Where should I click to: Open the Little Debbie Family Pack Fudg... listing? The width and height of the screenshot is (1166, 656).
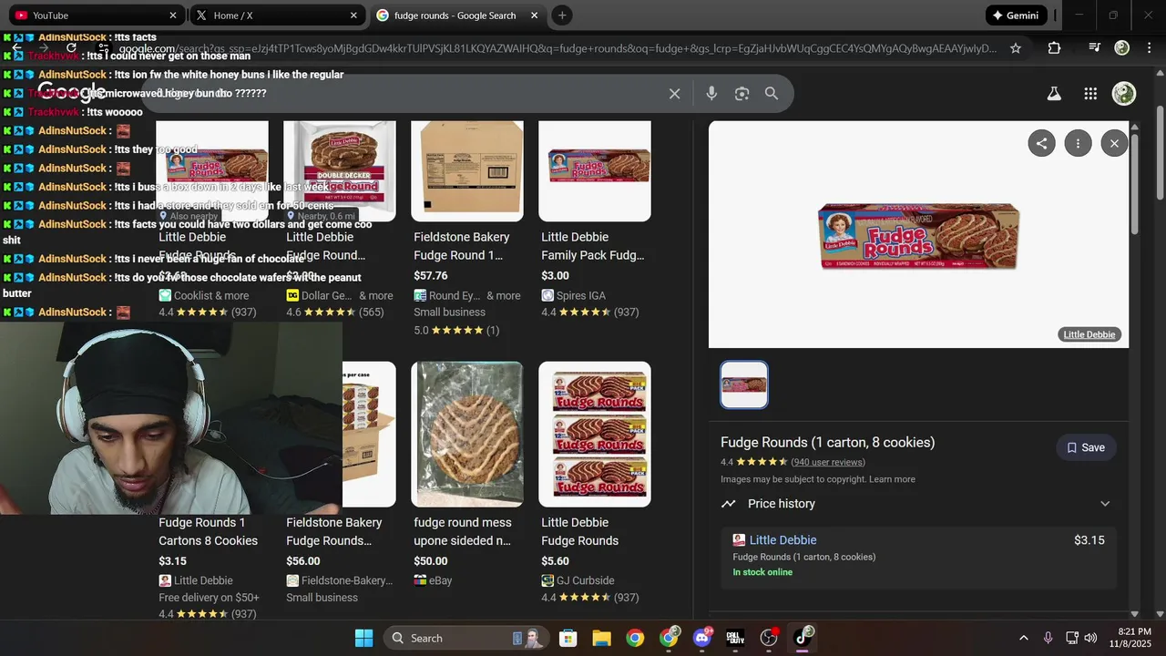coord(592,246)
